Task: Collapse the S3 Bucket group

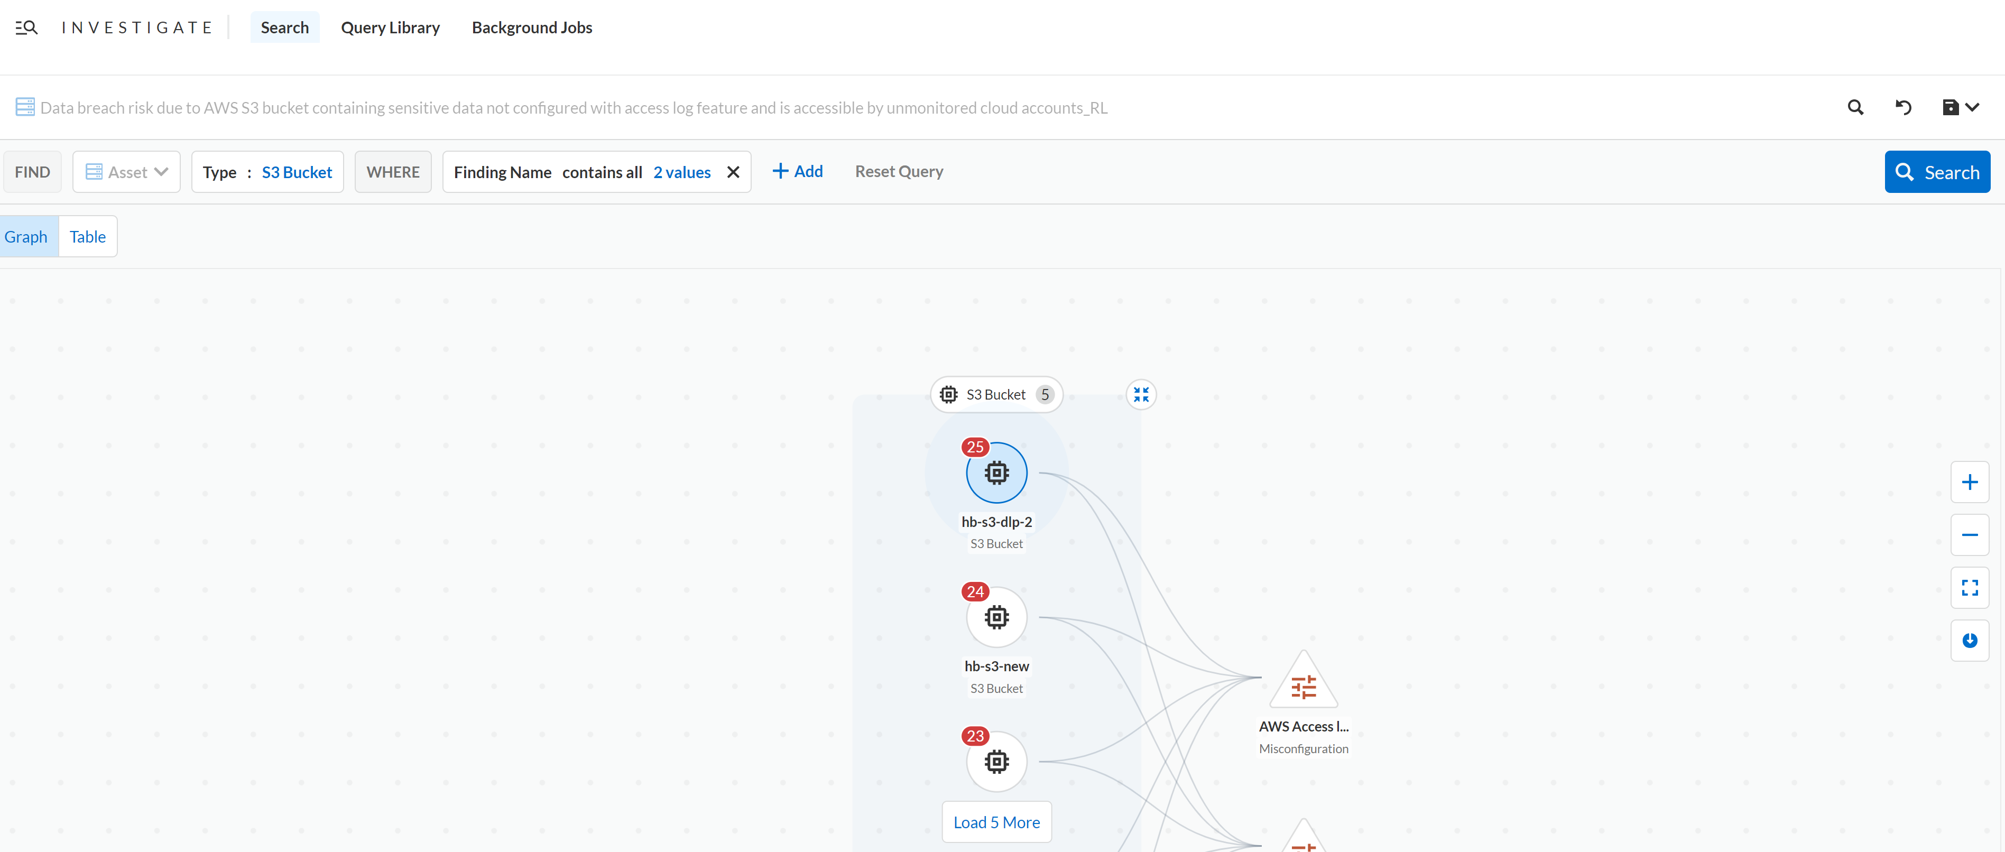Action: pos(1140,394)
